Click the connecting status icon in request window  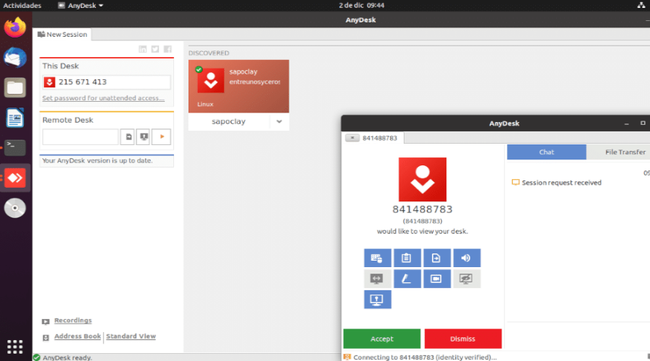click(347, 357)
